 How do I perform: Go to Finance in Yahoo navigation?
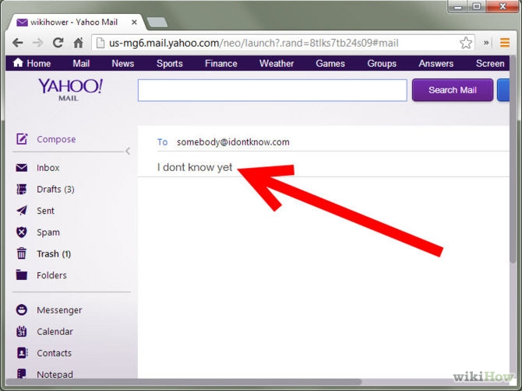pos(220,64)
